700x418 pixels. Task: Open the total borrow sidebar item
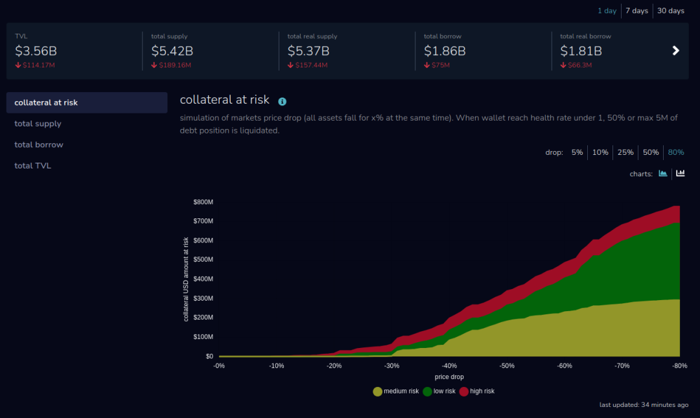pyautogui.click(x=39, y=145)
